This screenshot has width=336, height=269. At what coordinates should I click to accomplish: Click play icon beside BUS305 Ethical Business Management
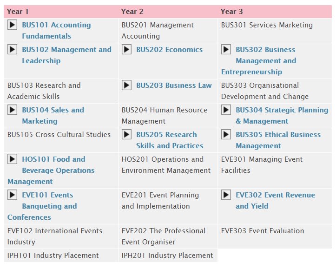coord(226,135)
